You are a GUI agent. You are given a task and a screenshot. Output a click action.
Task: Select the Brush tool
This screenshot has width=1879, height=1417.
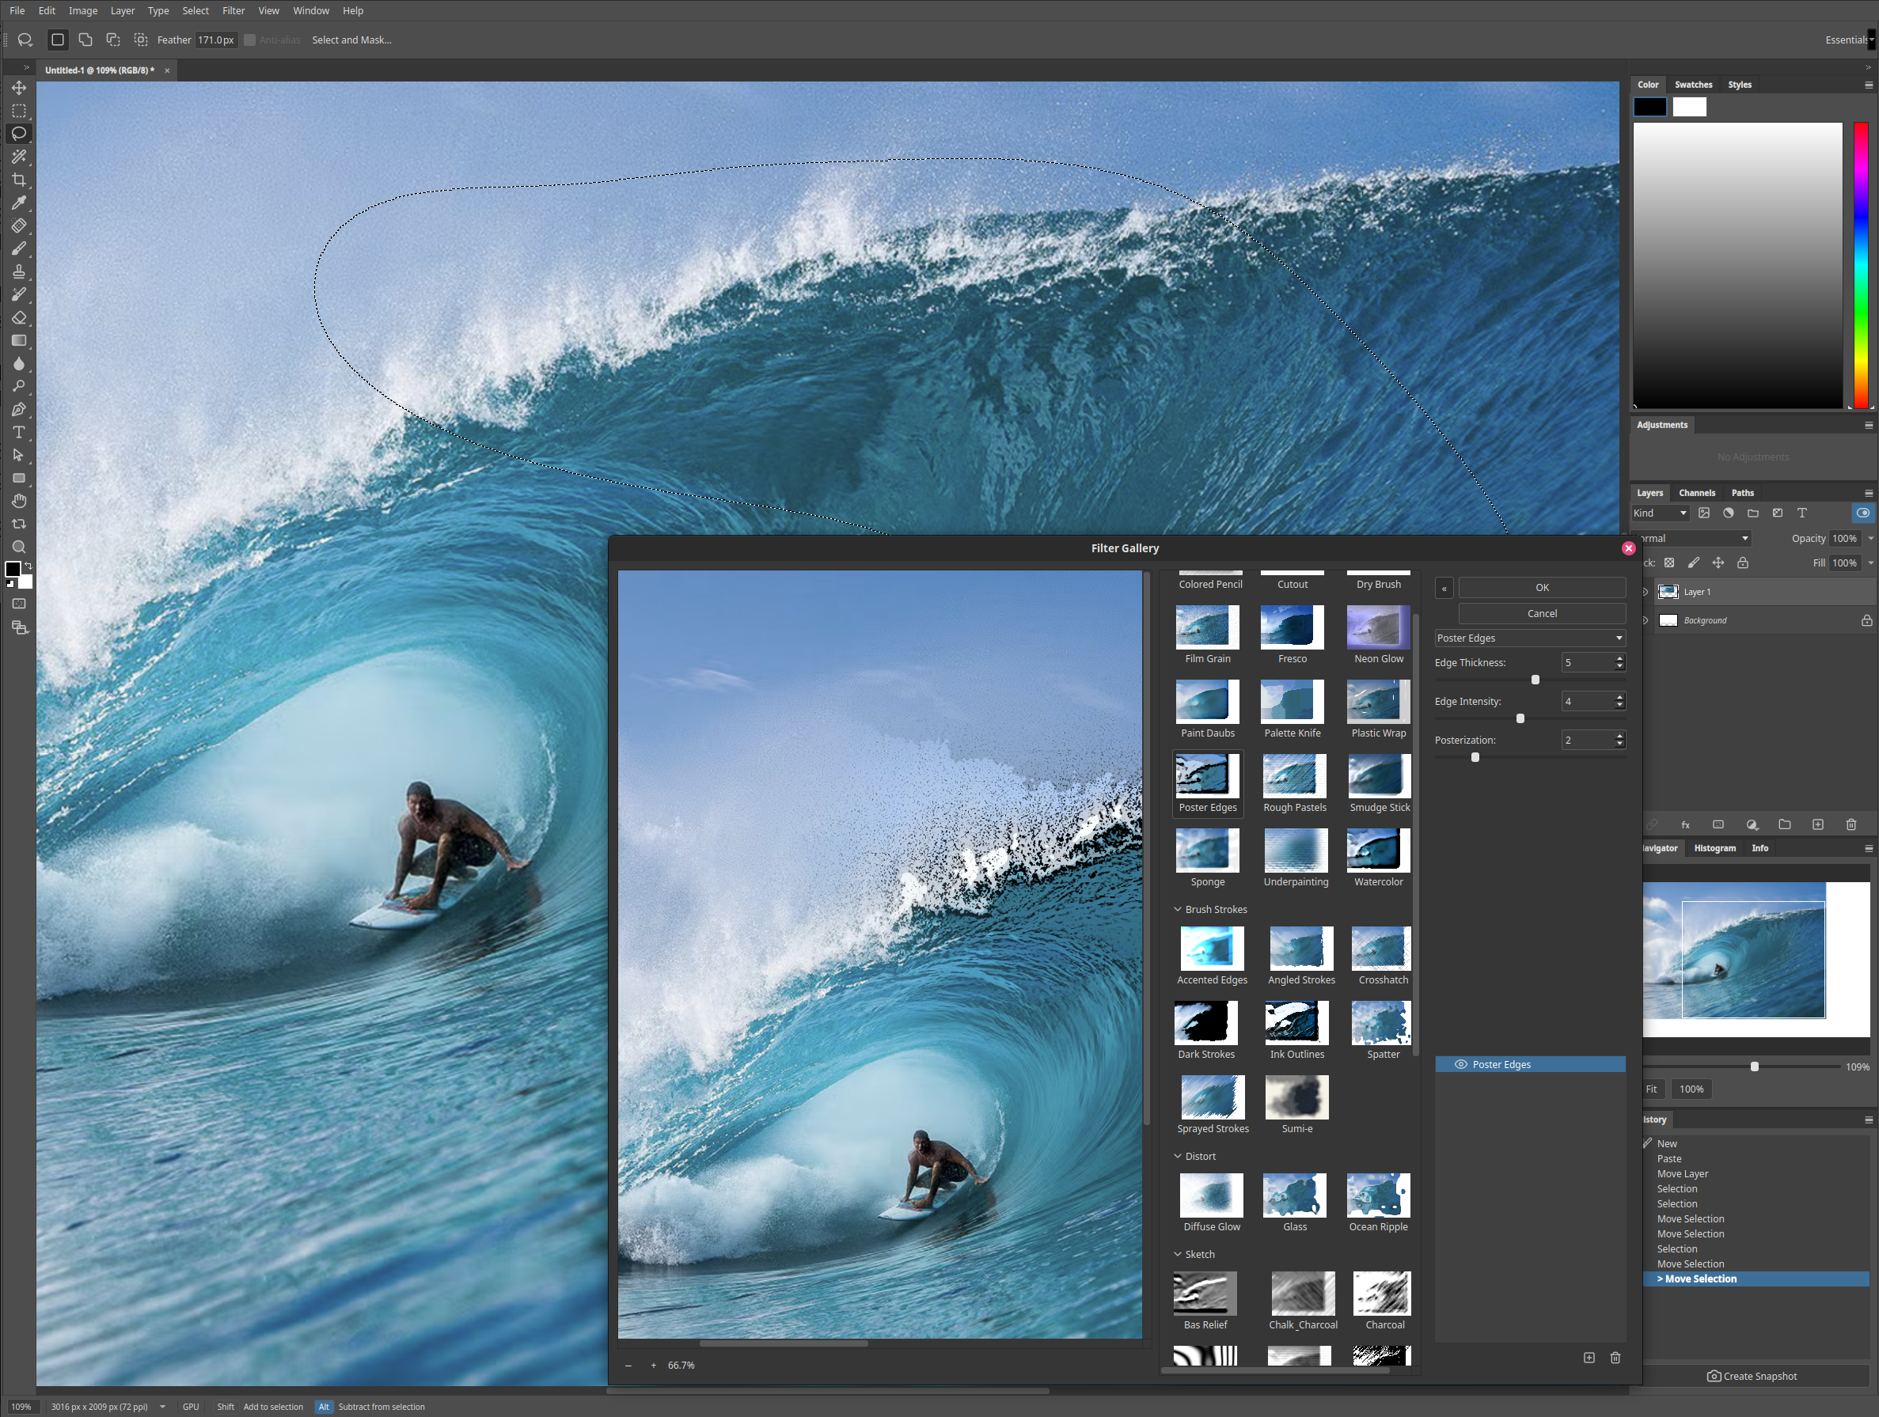(x=19, y=248)
